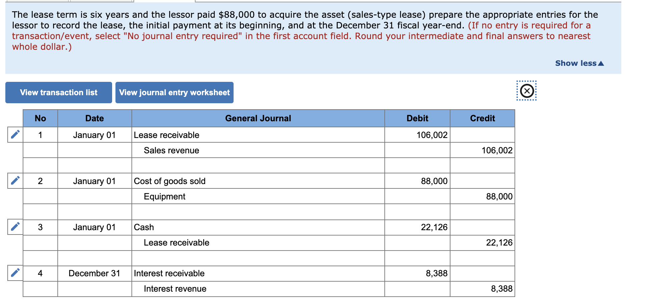Edit journal entry 3 with pencil icon
650x302 pixels.
(15, 227)
